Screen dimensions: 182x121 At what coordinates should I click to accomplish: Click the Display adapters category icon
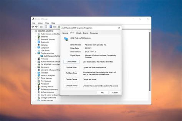(x=39, y=53)
